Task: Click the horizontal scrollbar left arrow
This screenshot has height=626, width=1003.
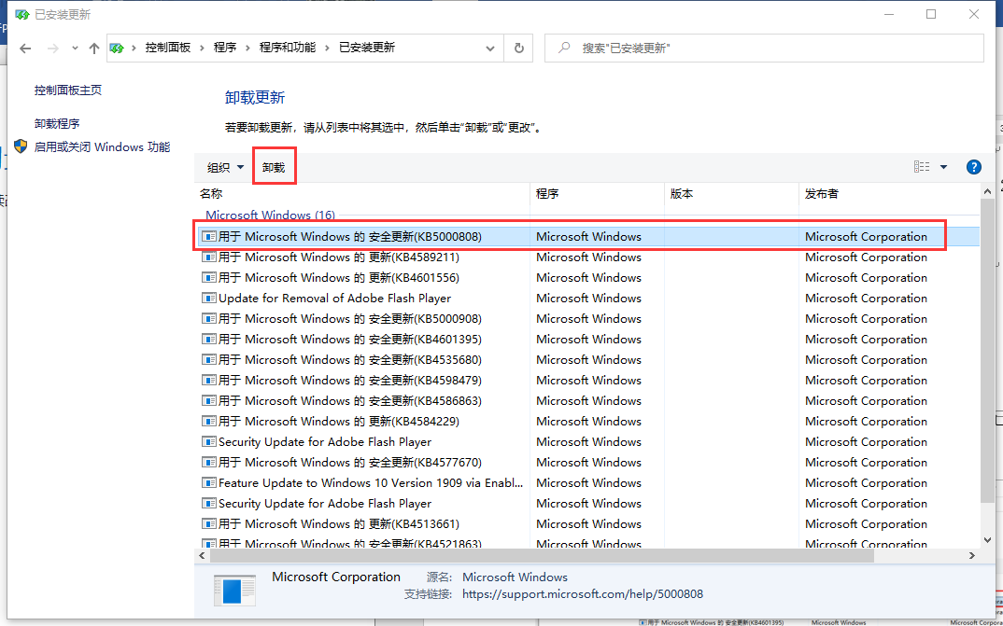Action: [x=202, y=556]
